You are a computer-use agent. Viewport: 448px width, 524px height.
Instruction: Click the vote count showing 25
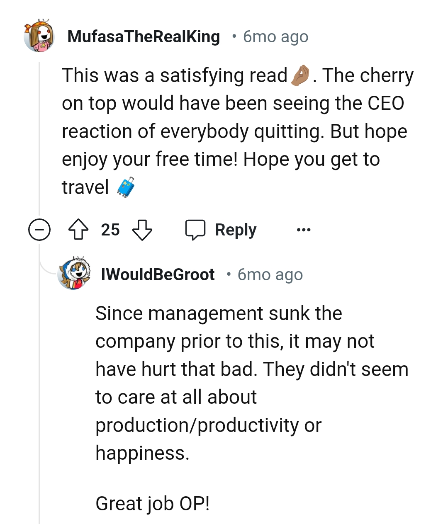(x=110, y=230)
